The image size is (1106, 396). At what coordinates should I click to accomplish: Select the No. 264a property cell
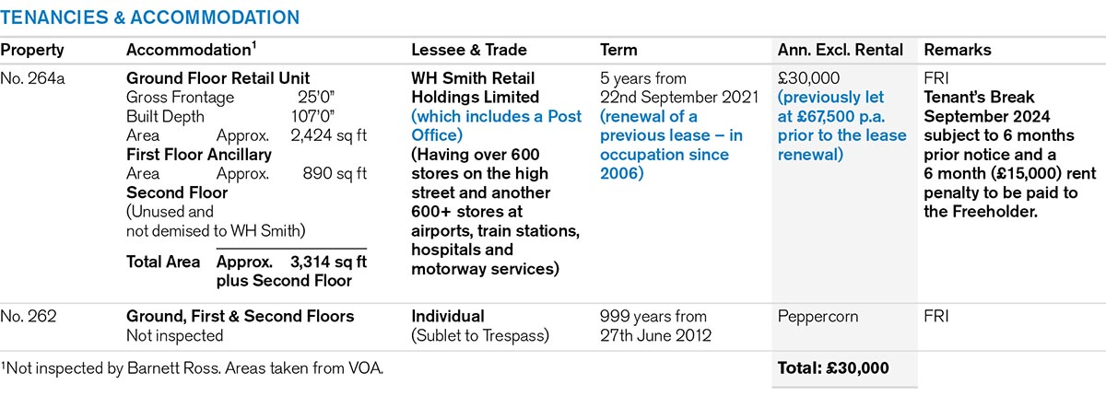pos(32,78)
